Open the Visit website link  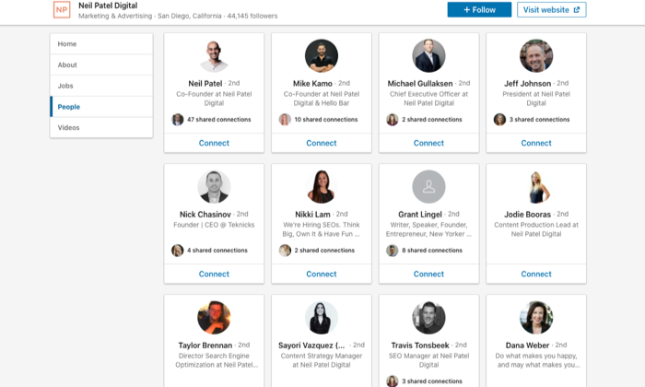pos(551,10)
